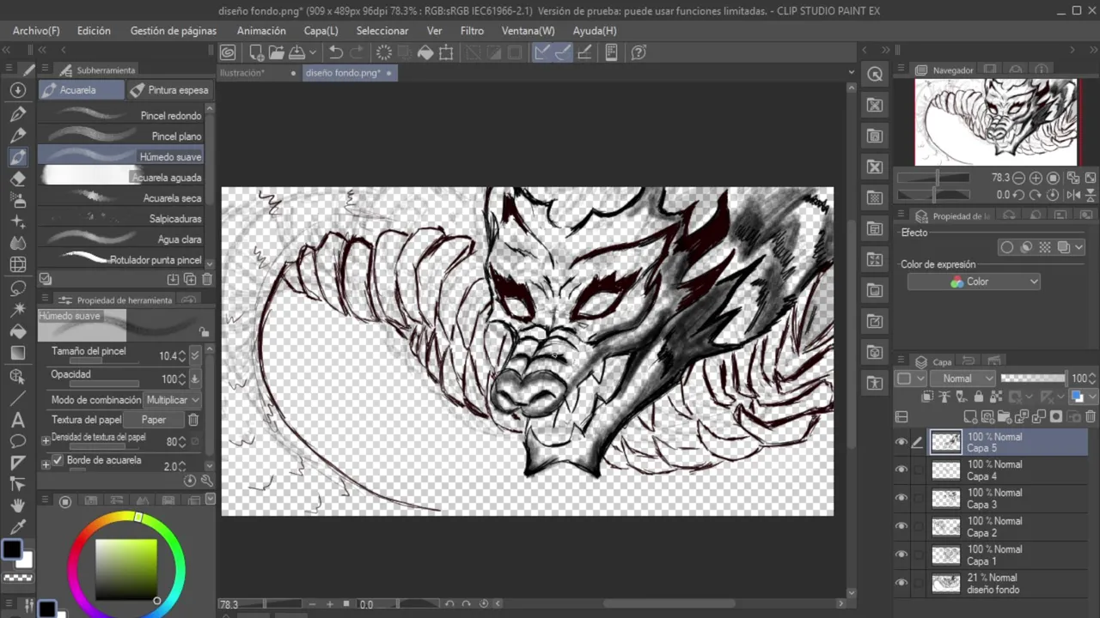Hide layer Capa 5
Screen dimensions: 1100x618
pos(901,442)
